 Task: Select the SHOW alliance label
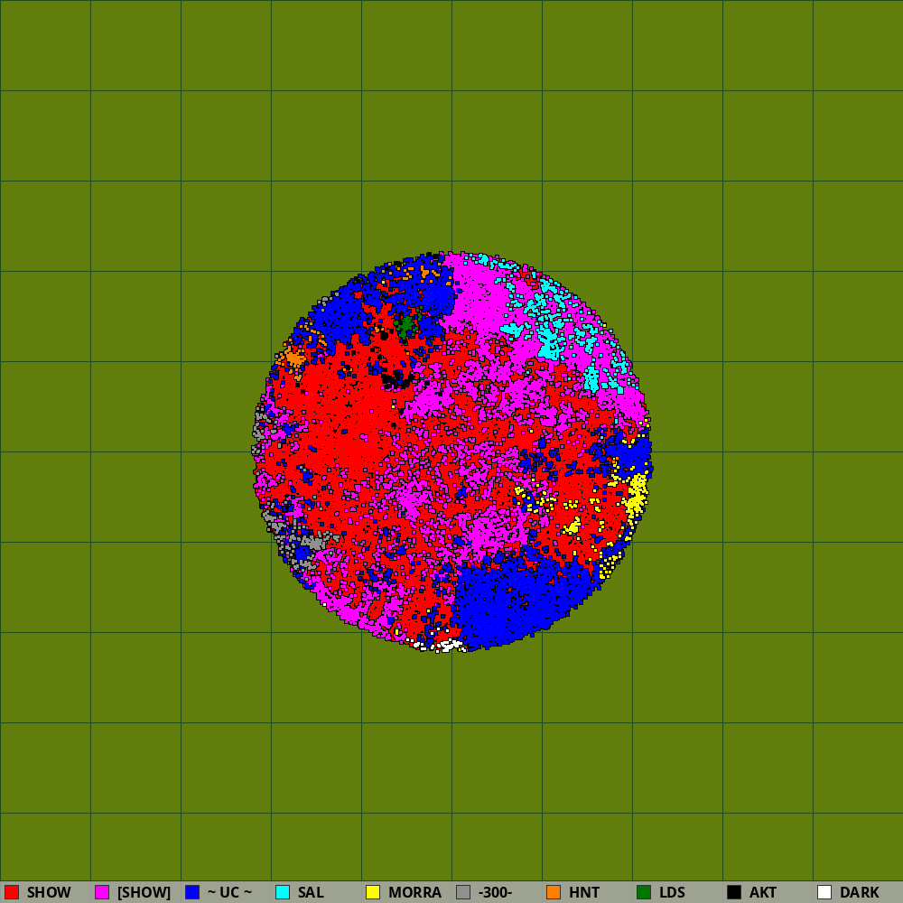(49, 893)
